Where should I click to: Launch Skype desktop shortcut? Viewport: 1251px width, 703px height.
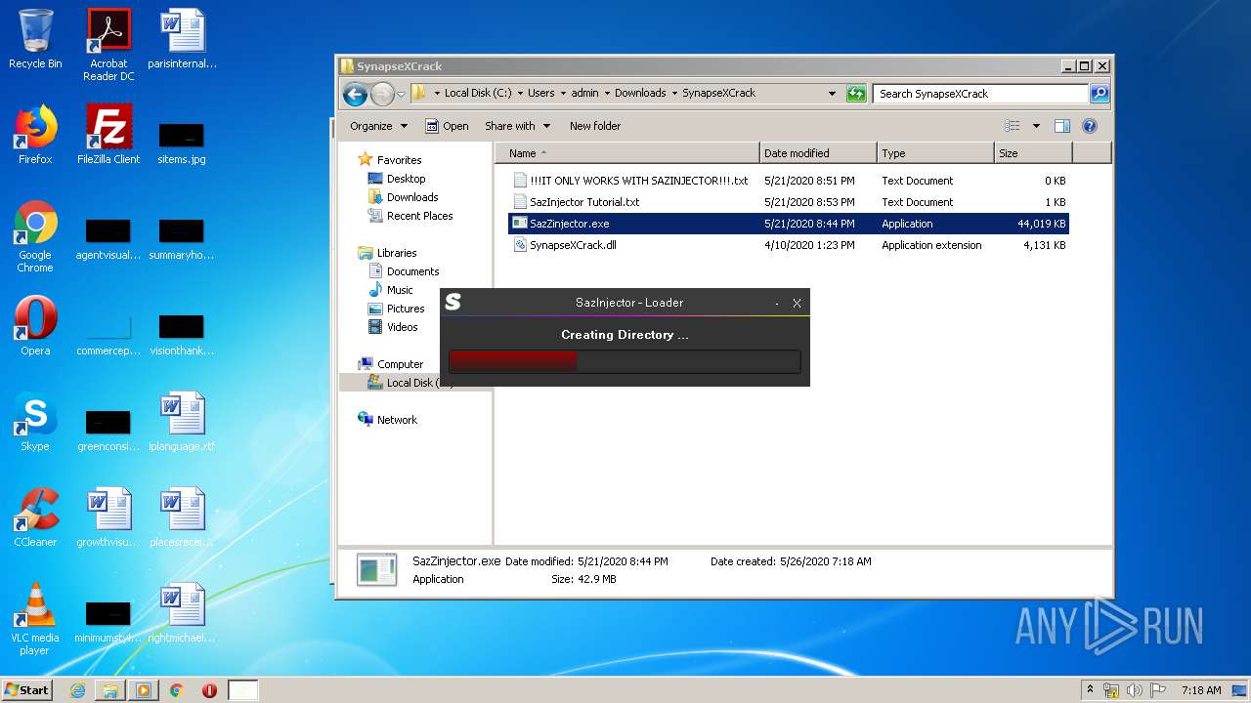(x=35, y=422)
